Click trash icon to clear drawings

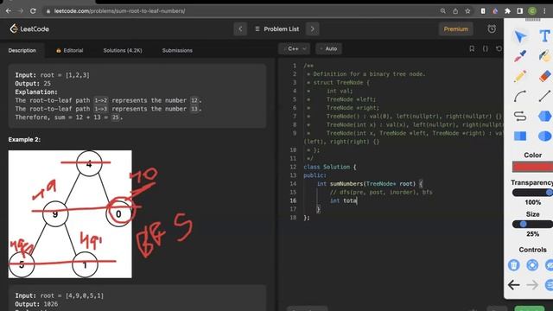[x=514, y=265]
